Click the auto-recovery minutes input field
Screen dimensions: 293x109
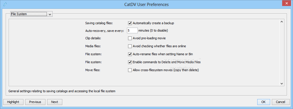coord(132,30)
